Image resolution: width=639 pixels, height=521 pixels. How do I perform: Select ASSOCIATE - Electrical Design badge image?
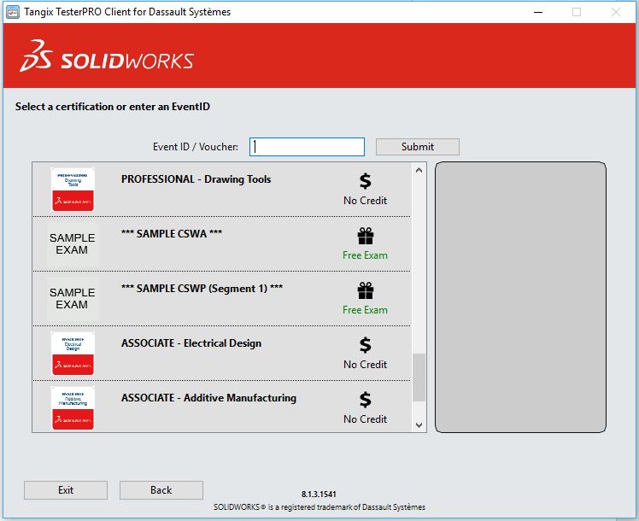[73, 354]
